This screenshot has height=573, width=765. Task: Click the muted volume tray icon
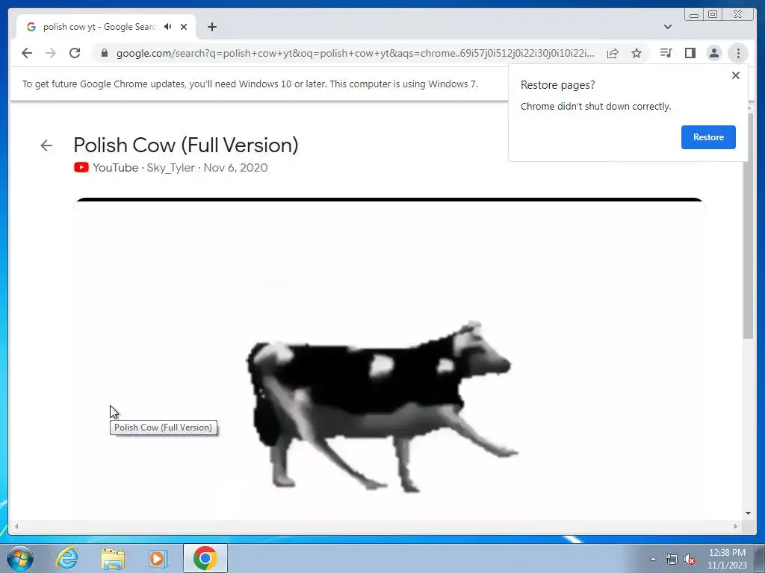[690, 560]
